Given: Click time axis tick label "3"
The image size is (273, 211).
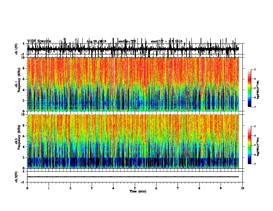Looking at the screenshot, I should [x=92, y=188].
